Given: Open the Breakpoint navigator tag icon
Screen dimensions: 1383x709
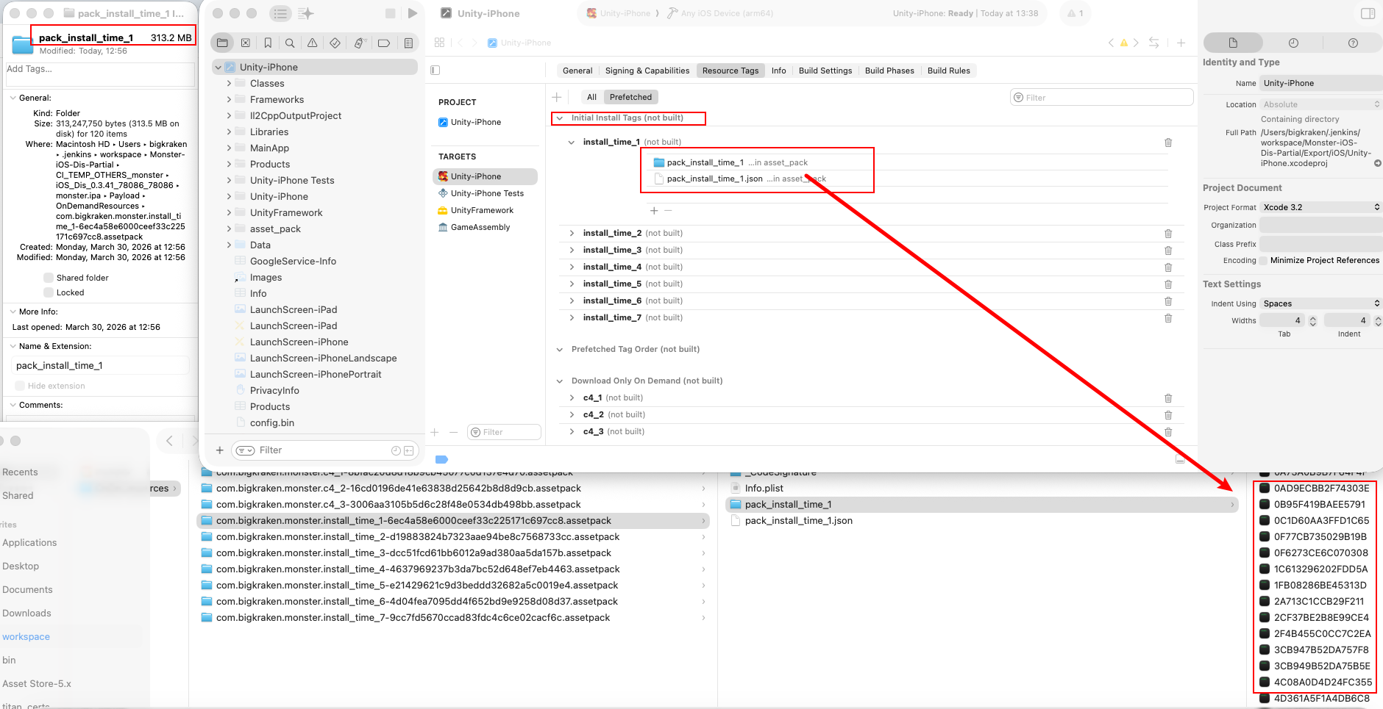Looking at the screenshot, I should 383,43.
